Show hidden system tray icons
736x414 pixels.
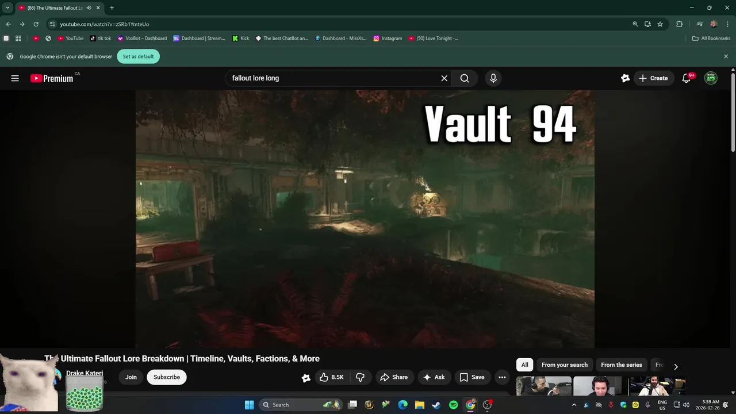(x=573, y=405)
